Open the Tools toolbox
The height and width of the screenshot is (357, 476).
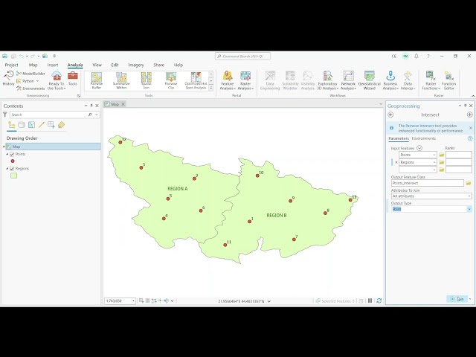click(73, 78)
